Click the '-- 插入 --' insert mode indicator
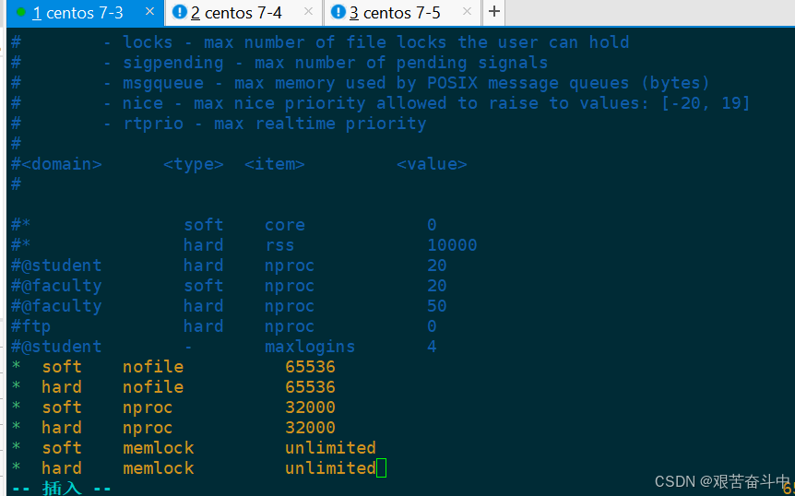This screenshot has width=795, height=496. (62, 489)
